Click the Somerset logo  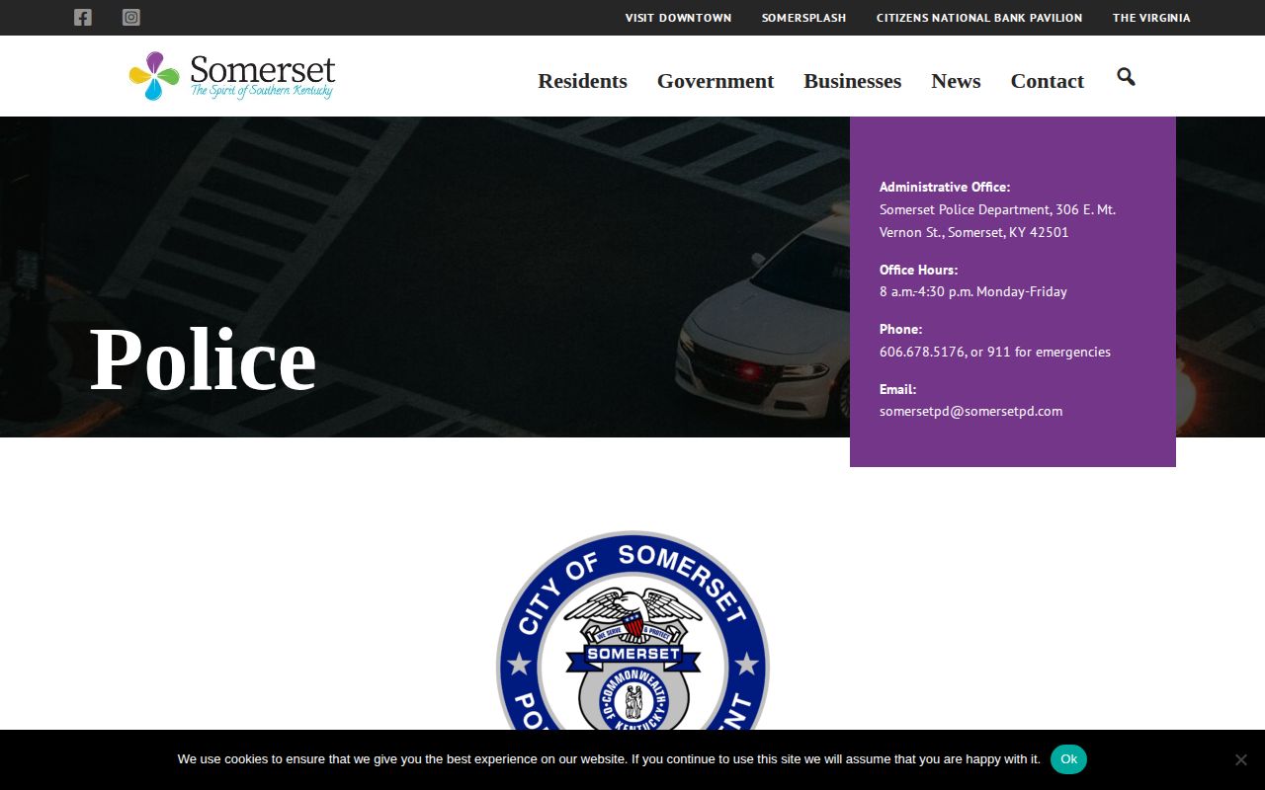[x=232, y=76]
